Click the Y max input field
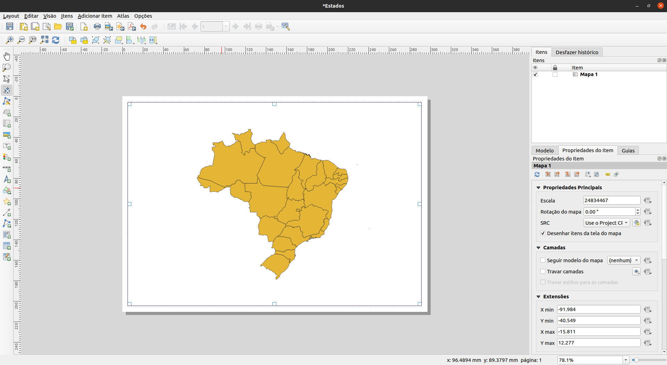667x365 pixels. (599, 343)
